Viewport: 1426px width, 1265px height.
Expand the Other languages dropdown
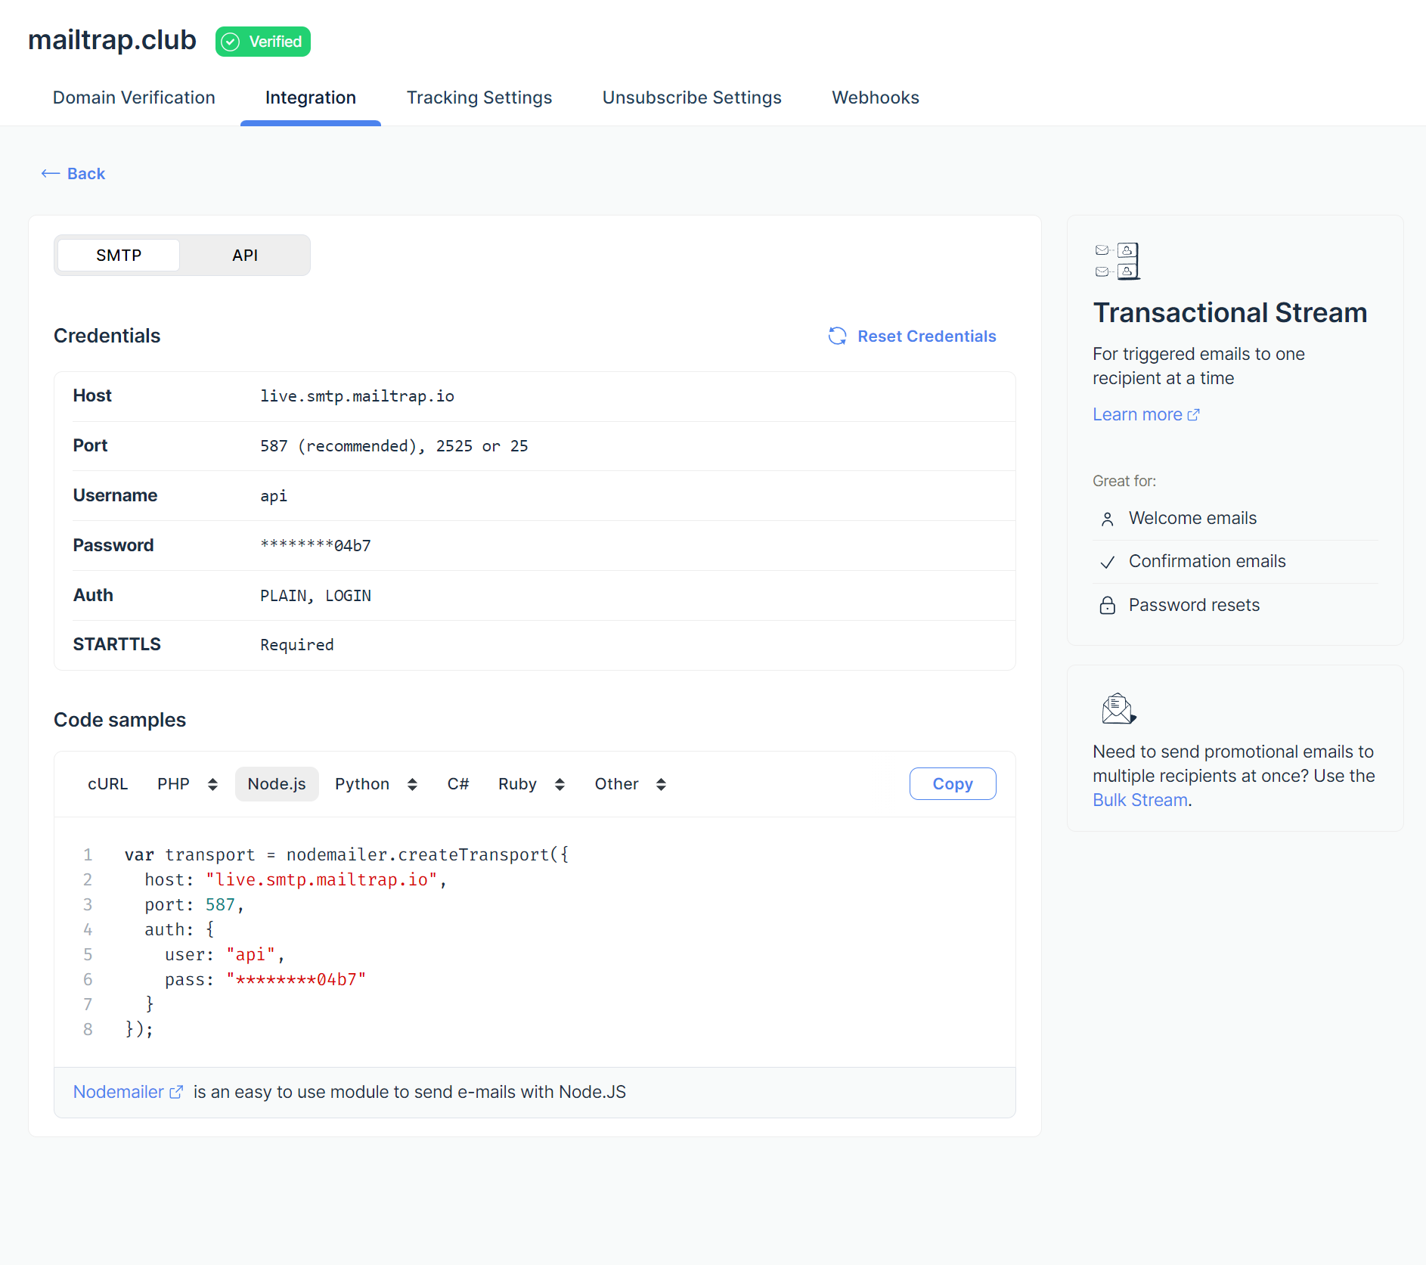pyautogui.click(x=662, y=784)
